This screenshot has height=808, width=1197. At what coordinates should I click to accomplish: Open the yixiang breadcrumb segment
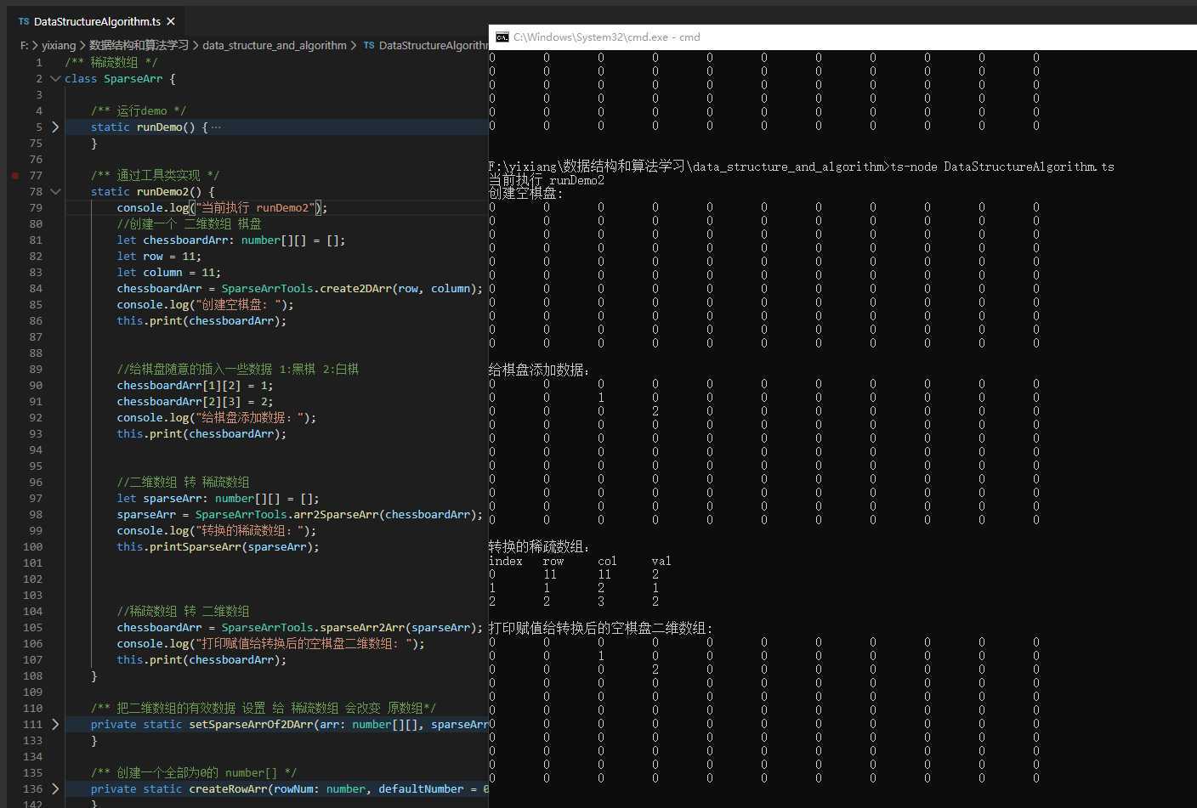point(59,45)
